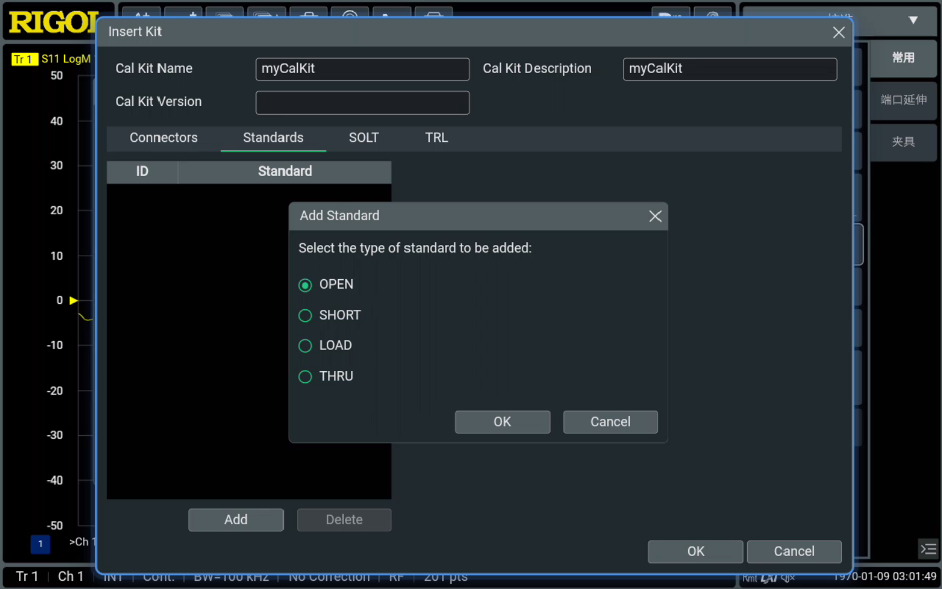Confirm Add Standard with OK
Screen dimensions: 942x589
click(x=502, y=422)
